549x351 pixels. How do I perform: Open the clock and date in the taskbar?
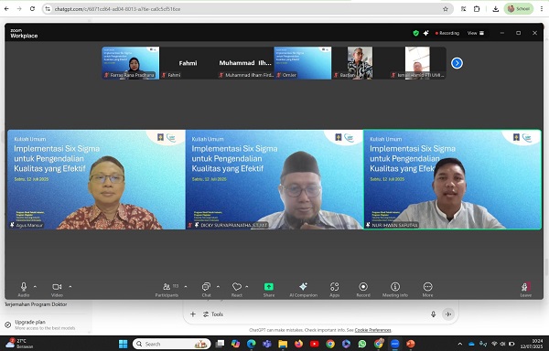pos(531,344)
